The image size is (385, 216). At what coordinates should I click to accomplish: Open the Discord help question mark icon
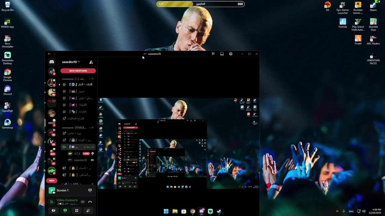point(231,54)
